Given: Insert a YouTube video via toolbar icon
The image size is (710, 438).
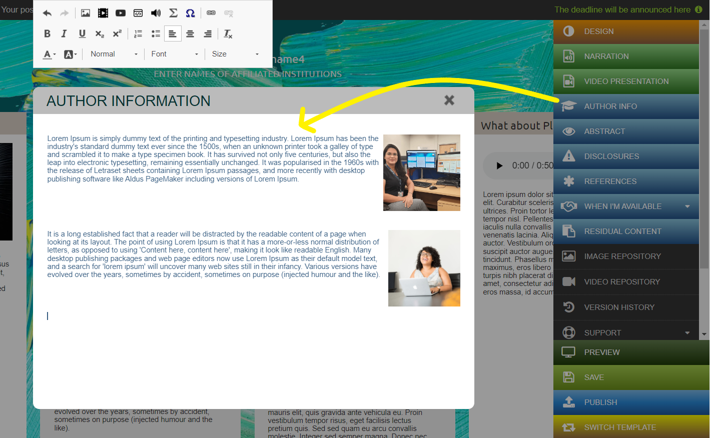Looking at the screenshot, I should (x=121, y=13).
